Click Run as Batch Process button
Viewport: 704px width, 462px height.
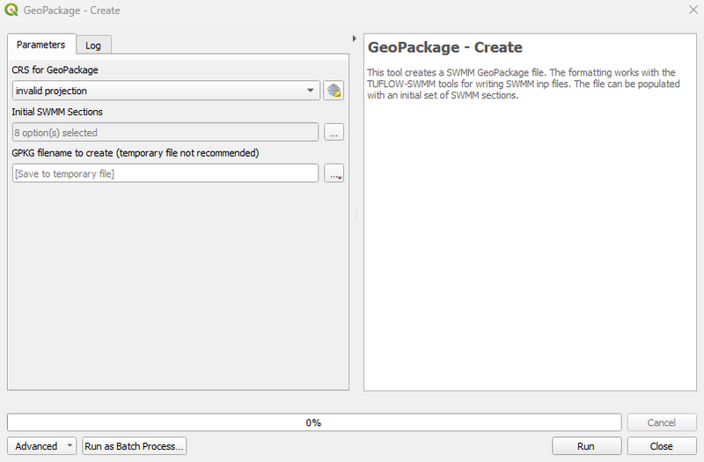pyautogui.click(x=134, y=446)
